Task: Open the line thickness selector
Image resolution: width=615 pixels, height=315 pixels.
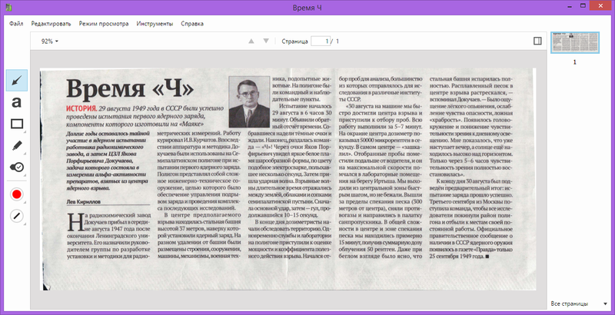Action: [16, 216]
